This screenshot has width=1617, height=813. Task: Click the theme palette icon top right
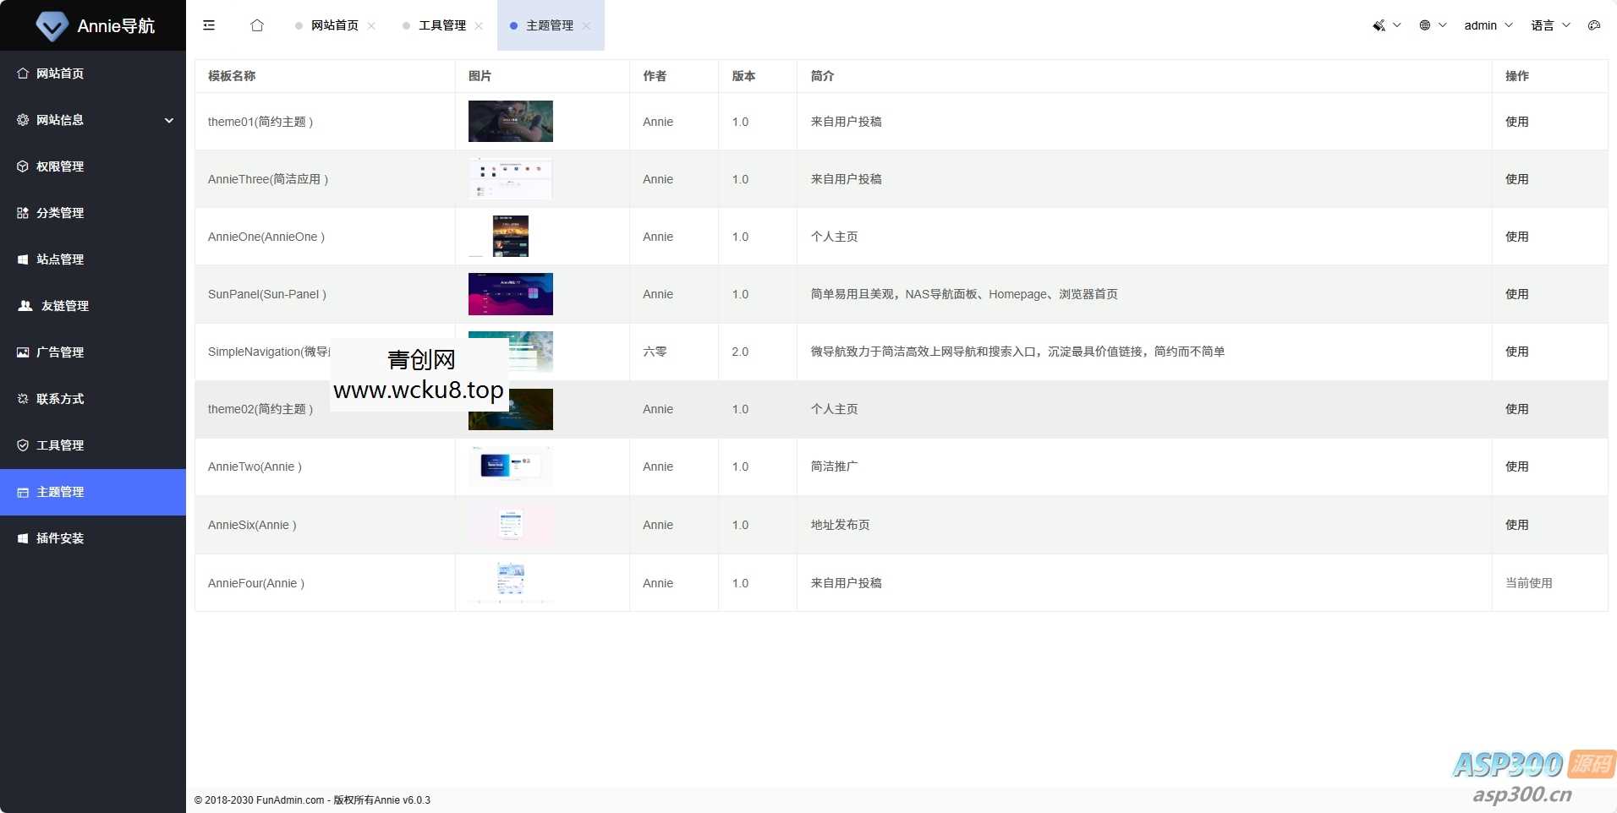click(x=1595, y=25)
